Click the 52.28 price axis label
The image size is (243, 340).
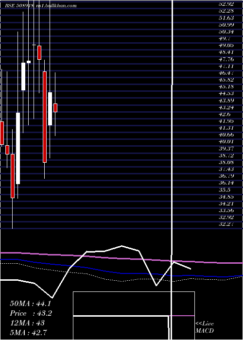click(226, 11)
